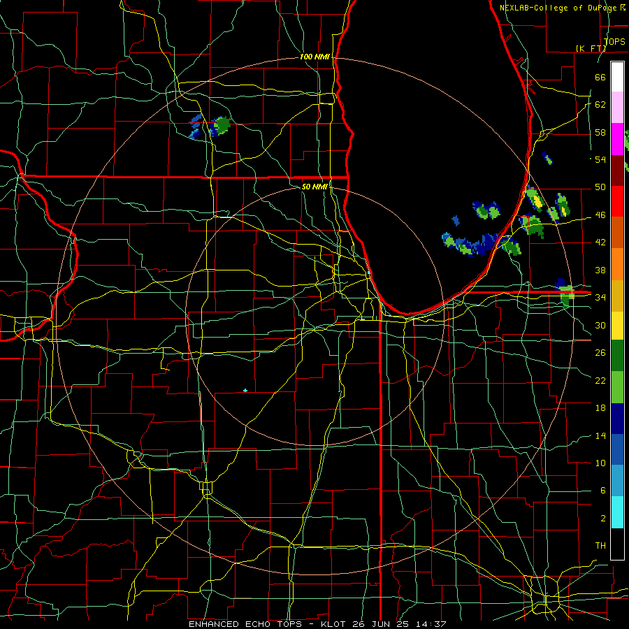
Task: Click the white swatch at legend top
Action: (617, 77)
